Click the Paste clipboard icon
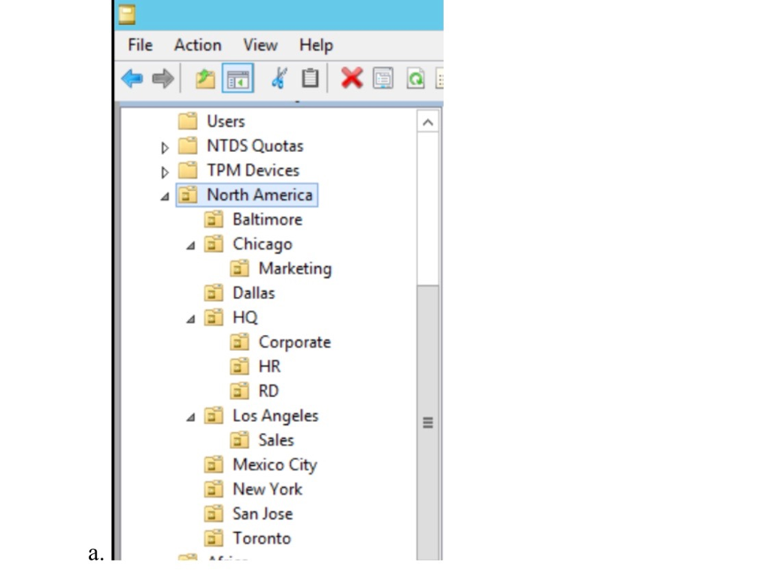Viewport: 770px width, 587px height. click(x=310, y=78)
